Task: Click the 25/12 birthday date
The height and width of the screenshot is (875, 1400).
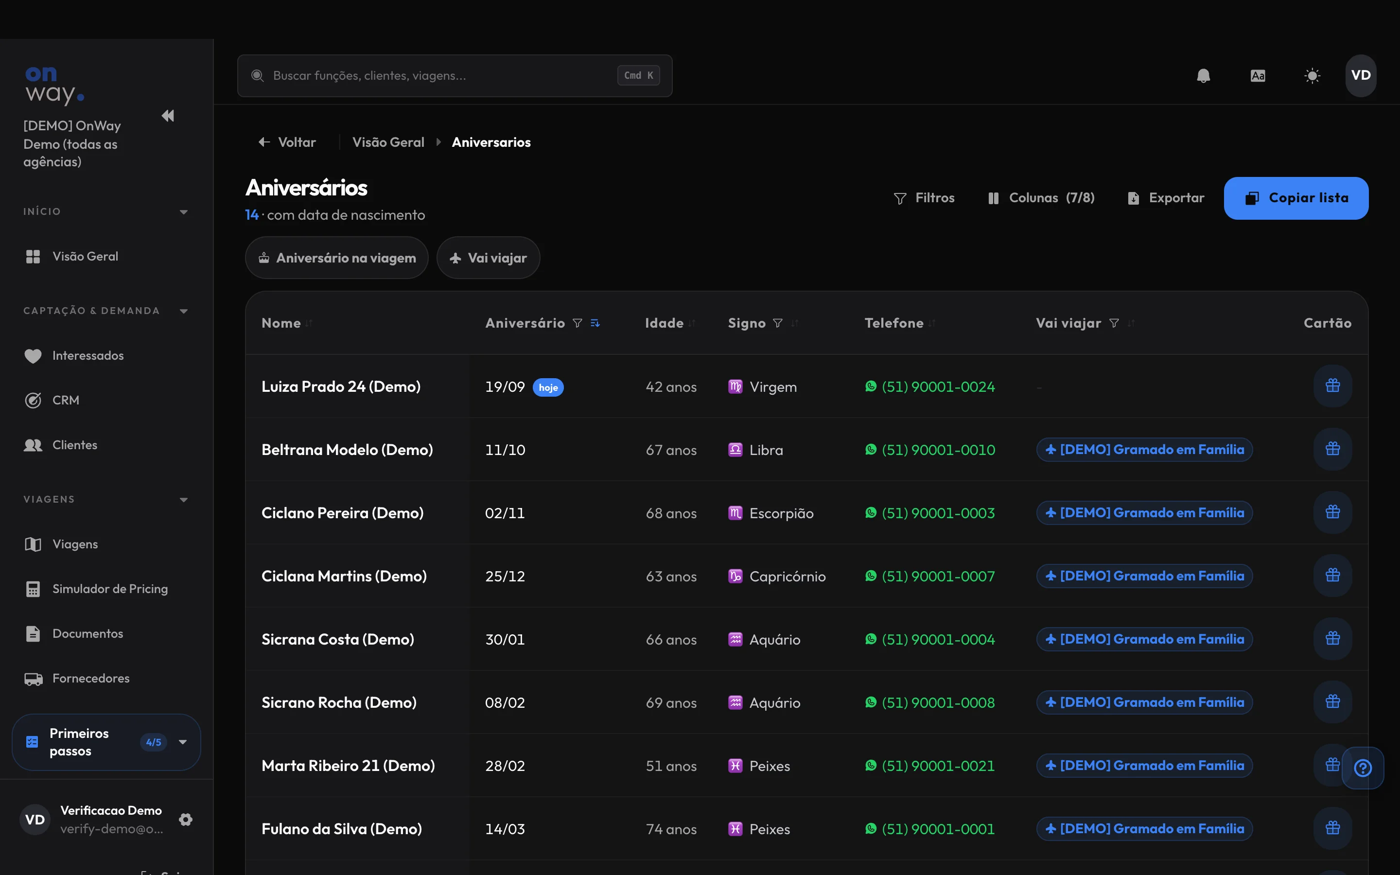Action: click(505, 577)
